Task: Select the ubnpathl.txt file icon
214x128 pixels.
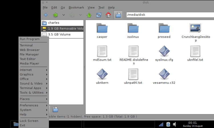Action: tap(133, 74)
